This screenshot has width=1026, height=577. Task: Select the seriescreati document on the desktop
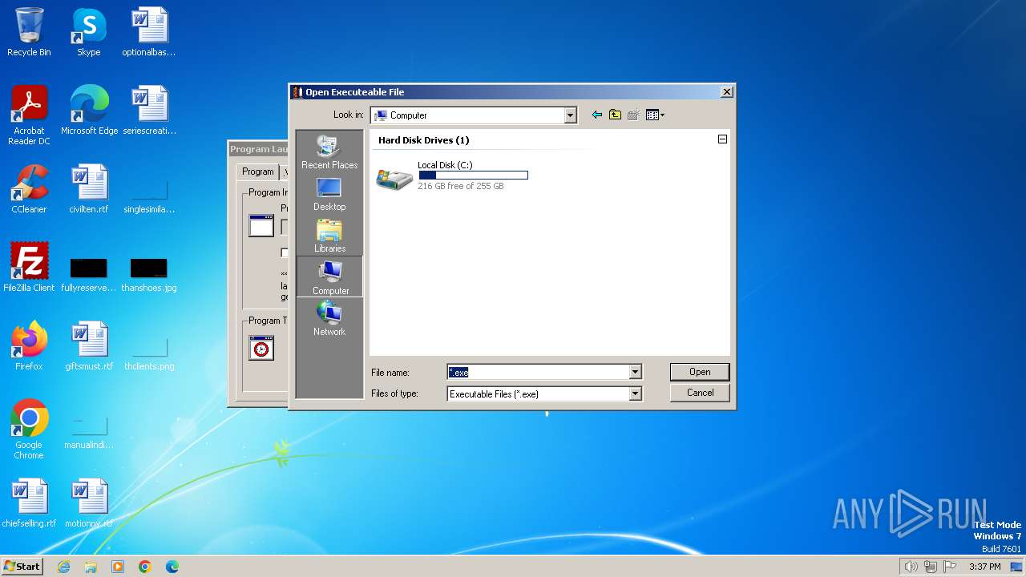(x=149, y=111)
